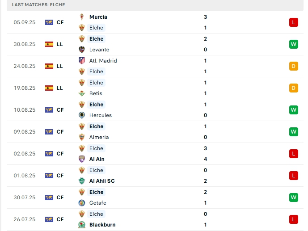308x231 pixels.
Task: Click green W badge for Levante match
Action: pos(294,44)
